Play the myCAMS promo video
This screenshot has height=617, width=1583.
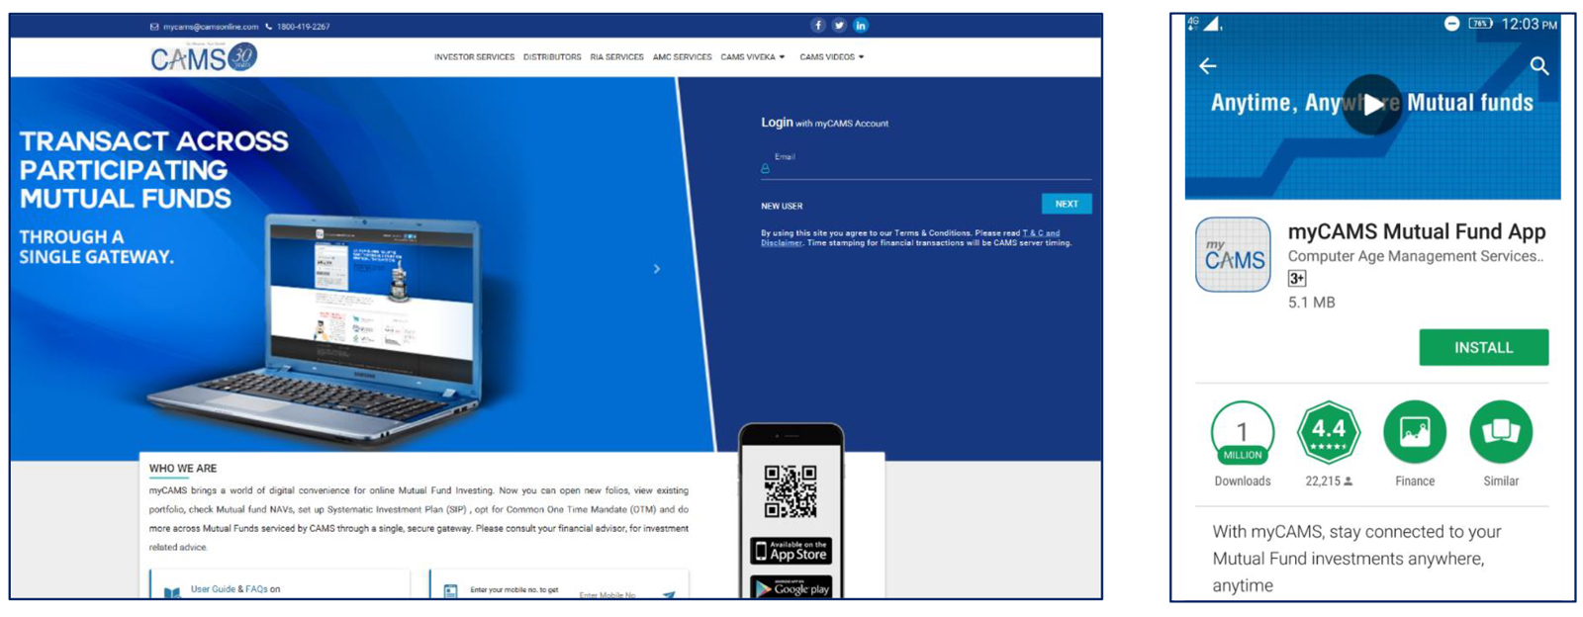tap(1372, 105)
